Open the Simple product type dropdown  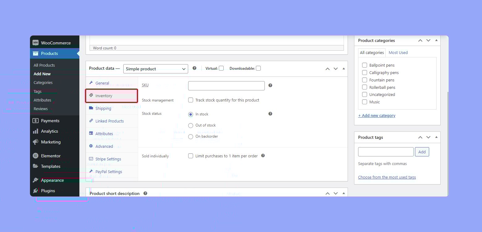point(155,69)
